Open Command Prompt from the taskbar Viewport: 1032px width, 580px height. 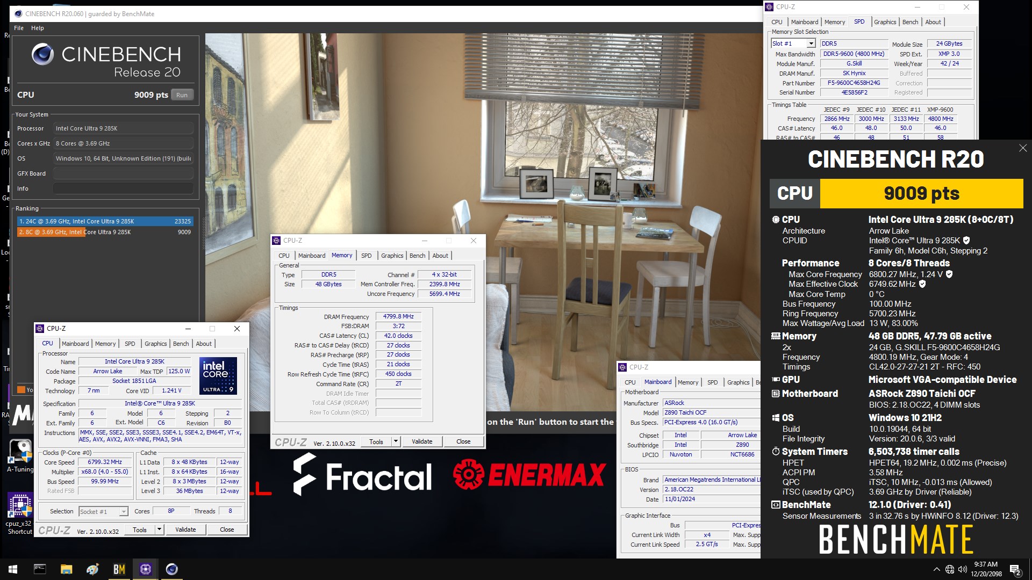[x=40, y=569]
